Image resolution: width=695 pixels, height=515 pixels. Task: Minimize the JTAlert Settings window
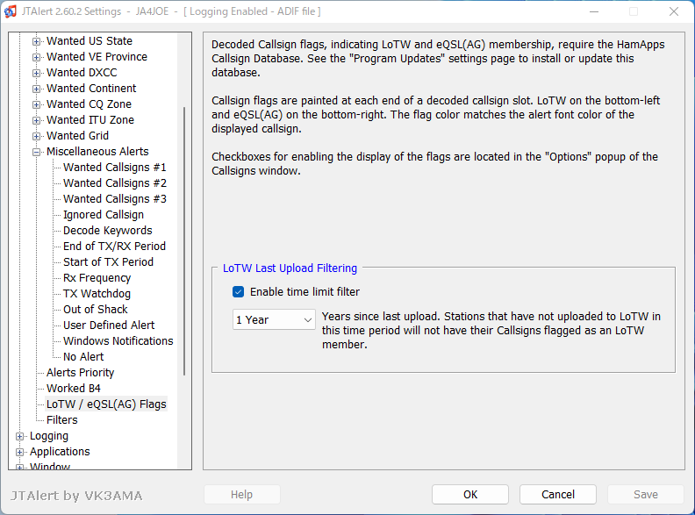coord(594,11)
